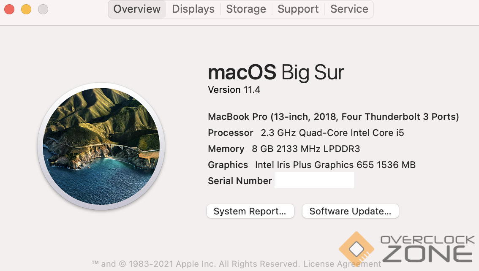This screenshot has width=479, height=271.
Task: Switch to the Displays tab
Action: [x=193, y=9]
